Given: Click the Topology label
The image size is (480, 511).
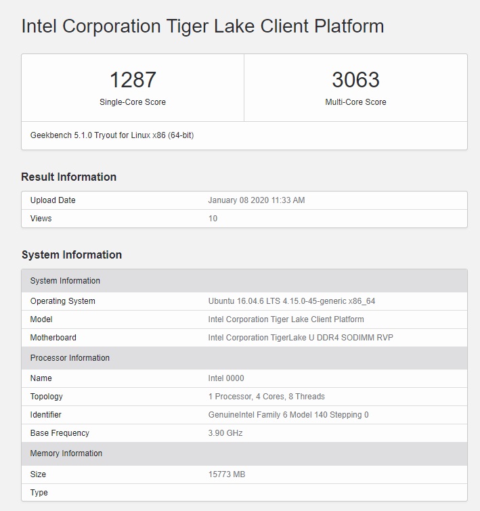Looking at the screenshot, I should [46, 397].
